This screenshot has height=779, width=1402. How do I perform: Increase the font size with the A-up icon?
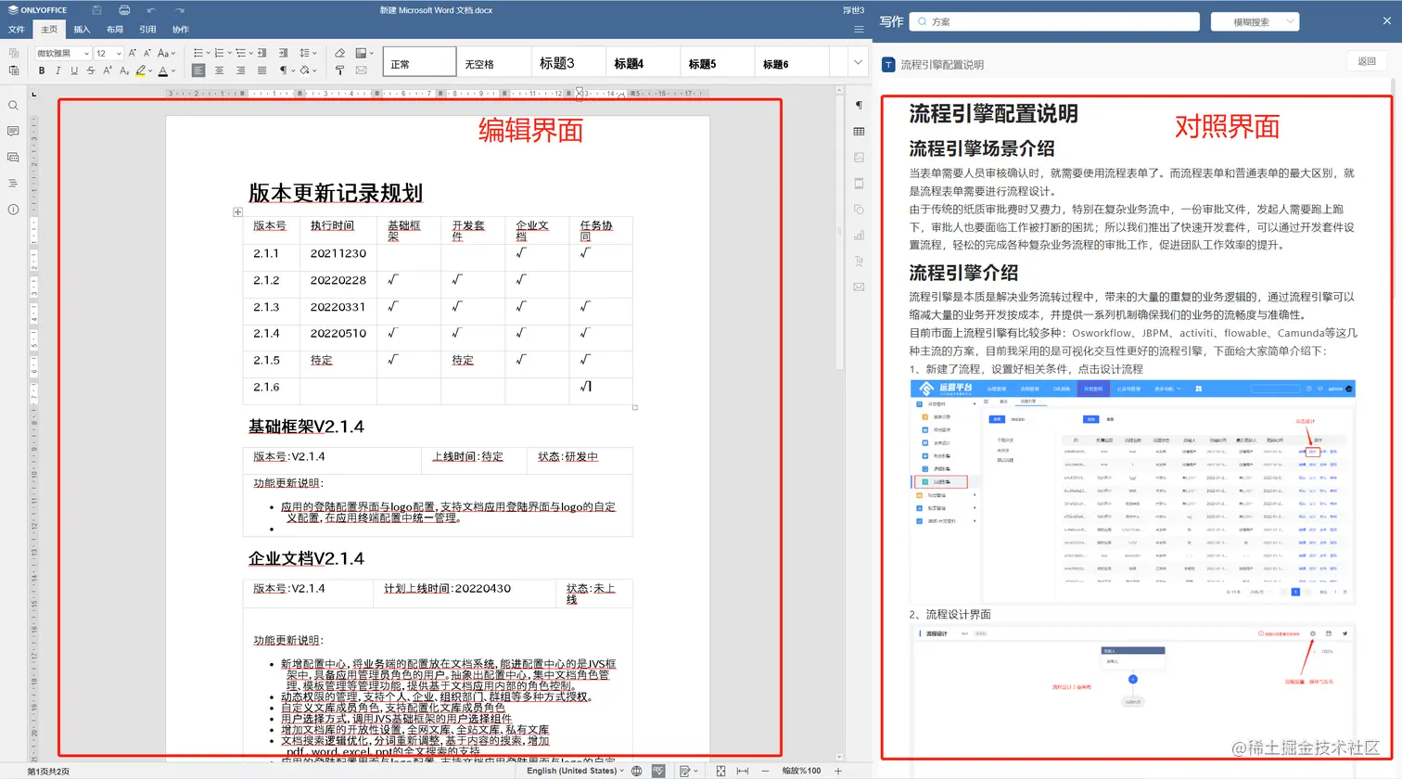pyautogui.click(x=132, y=53)
